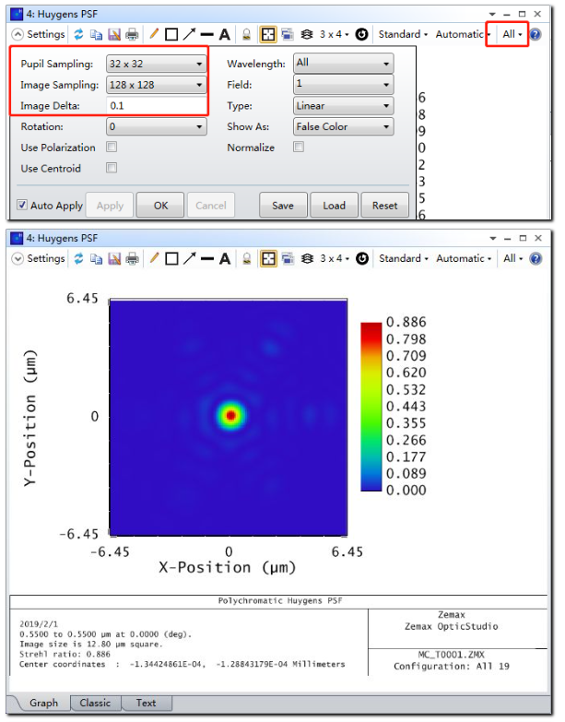565x722 pixels.
Task: Open the Pupil Sampling dropdown
Action: click(x=157, y=64)
